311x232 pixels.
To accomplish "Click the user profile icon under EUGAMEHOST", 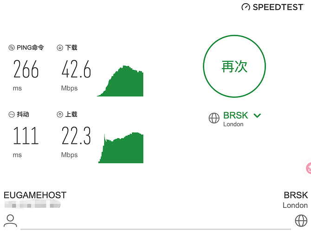I will tap(10, 220).
